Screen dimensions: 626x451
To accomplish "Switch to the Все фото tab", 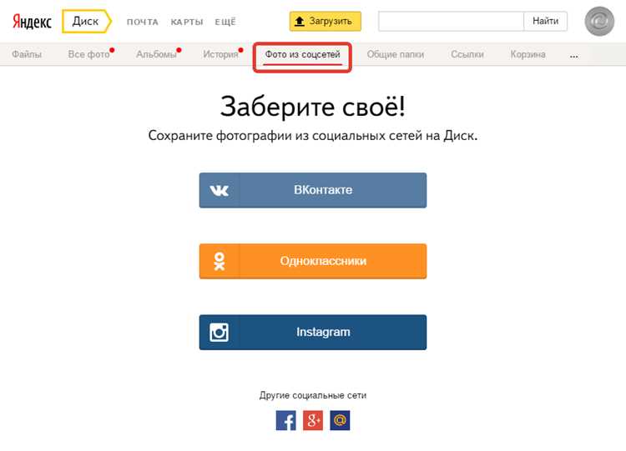I will pos(88,54).
